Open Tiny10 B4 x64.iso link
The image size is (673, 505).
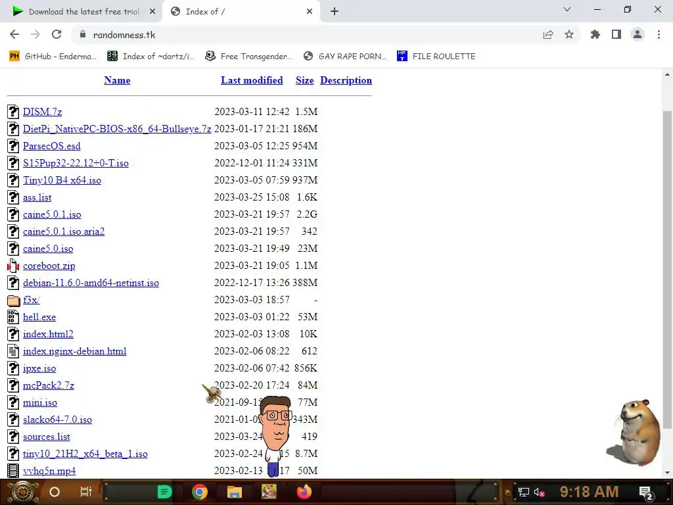[x=62, y=180]
